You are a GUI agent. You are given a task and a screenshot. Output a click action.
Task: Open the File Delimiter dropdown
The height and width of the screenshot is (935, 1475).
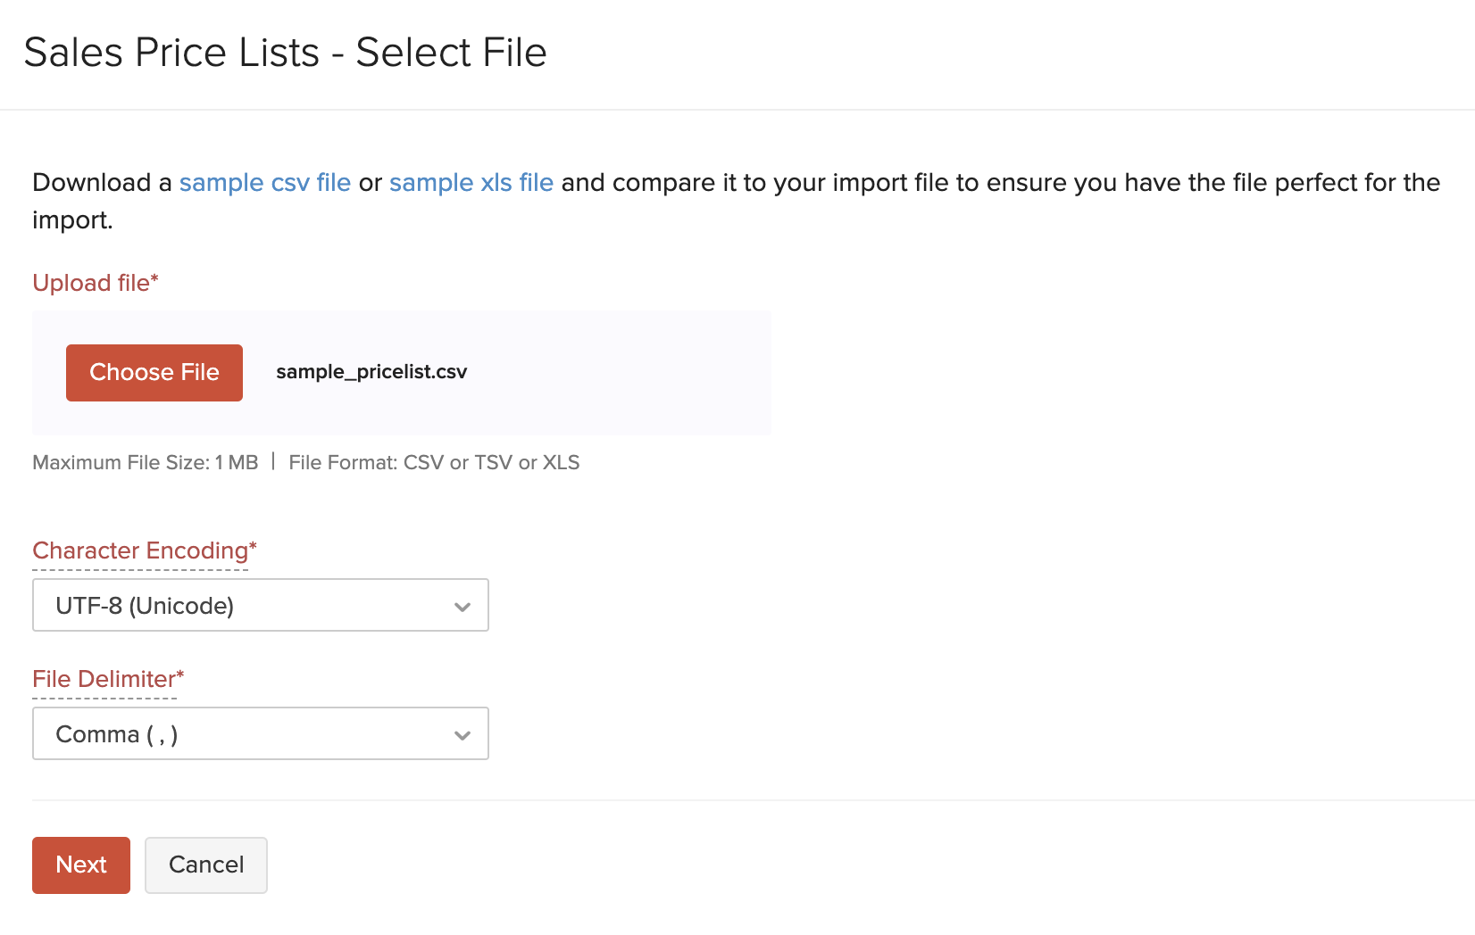click(x=260, y=733)
